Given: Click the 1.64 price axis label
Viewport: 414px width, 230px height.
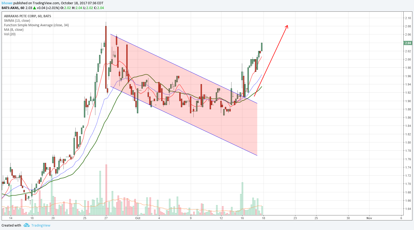Looking at the screenshot, I should click(408, 209).
